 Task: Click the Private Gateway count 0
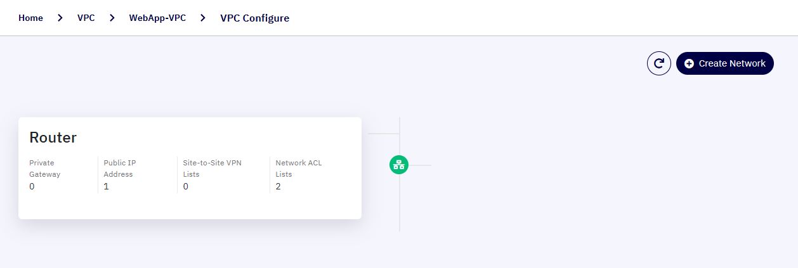pos(32,186)
